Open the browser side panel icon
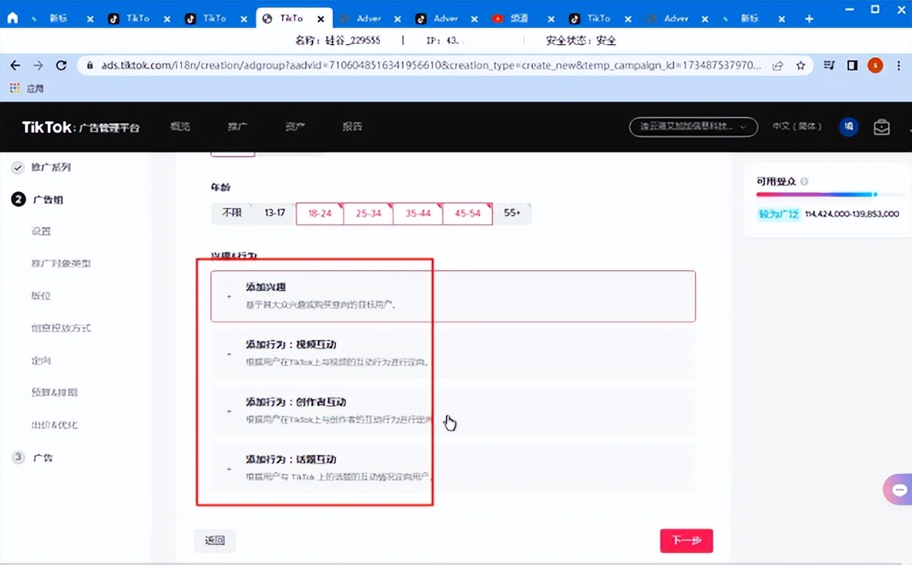This screenshot has width=912, height=565. pos(852,65)
